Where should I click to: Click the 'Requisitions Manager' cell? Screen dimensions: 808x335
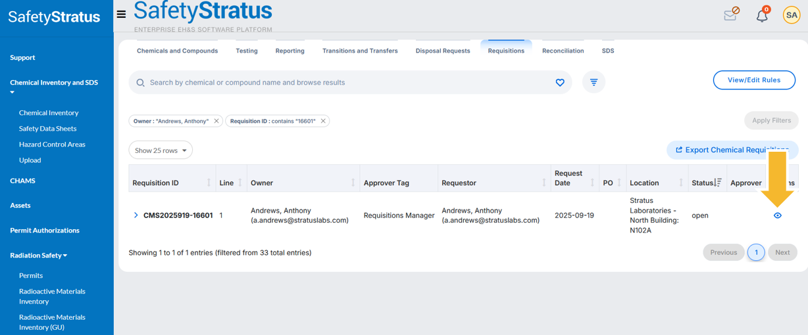(399, 215)
